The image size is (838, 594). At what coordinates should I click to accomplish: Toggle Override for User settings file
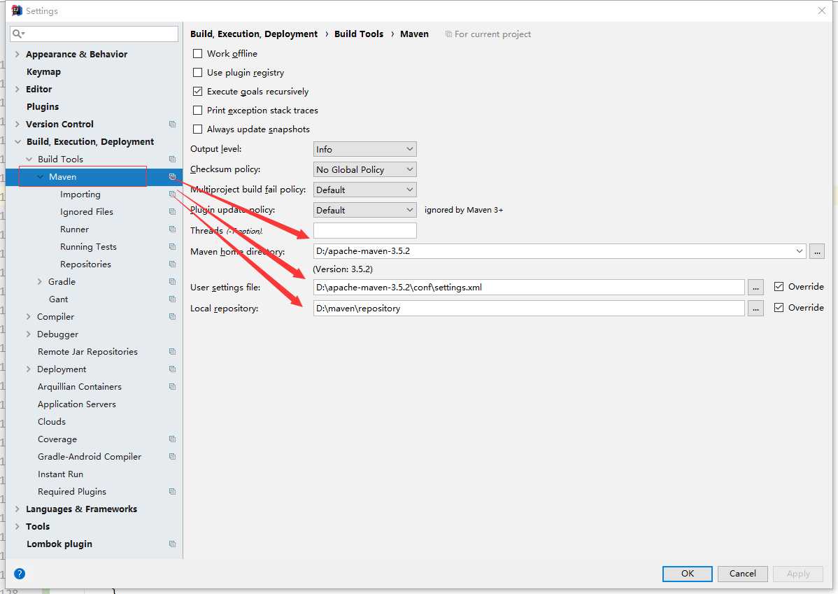click(x=779, y=287)
